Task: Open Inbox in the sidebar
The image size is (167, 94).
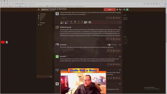Action: 40,25
